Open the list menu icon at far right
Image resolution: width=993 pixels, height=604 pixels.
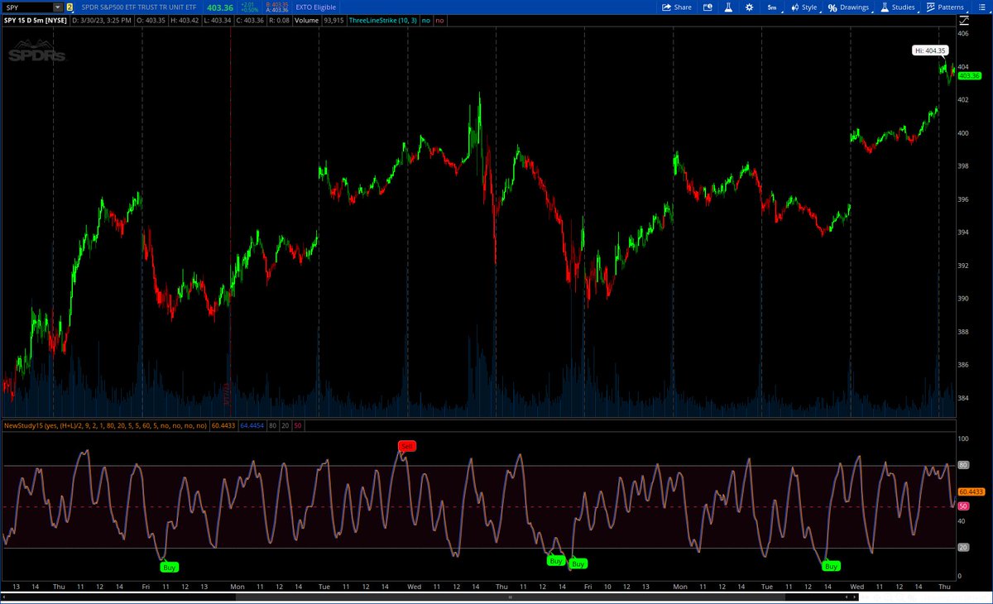(981, 7)
